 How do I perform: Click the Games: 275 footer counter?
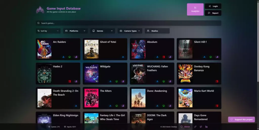click(x=54, y=127)
